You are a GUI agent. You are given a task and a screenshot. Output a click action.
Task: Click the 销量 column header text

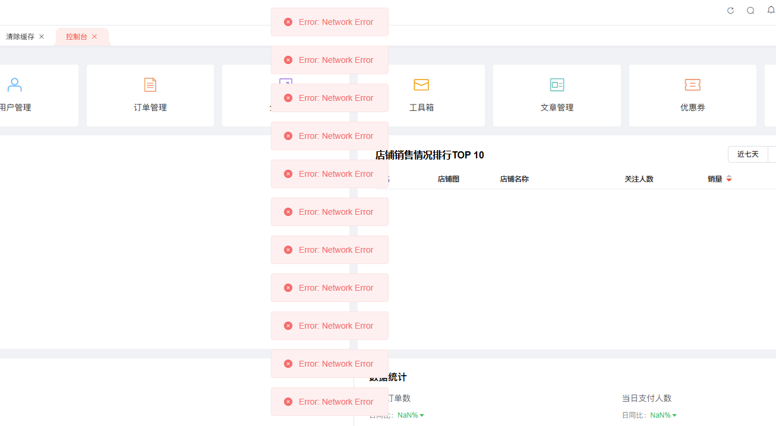(715, 179)
